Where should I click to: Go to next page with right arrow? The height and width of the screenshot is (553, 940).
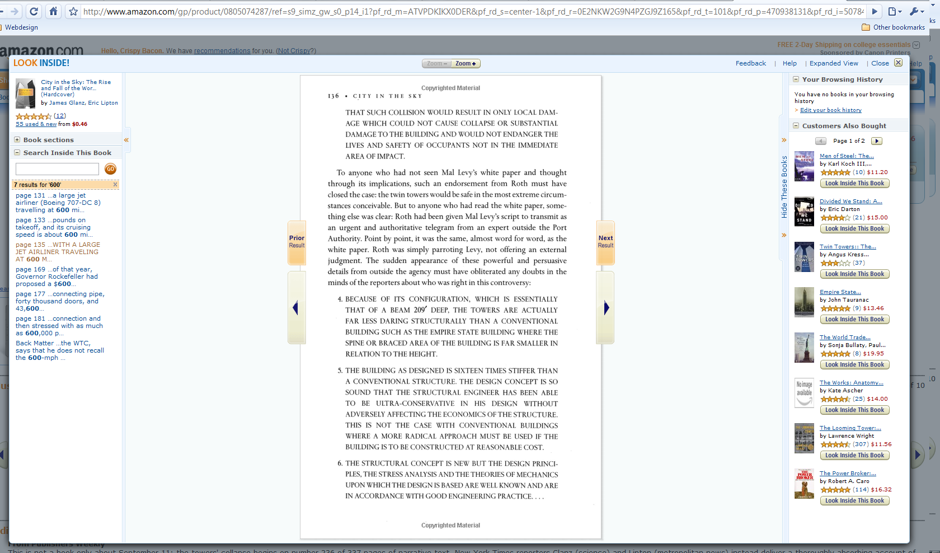[x=605, y=308]
